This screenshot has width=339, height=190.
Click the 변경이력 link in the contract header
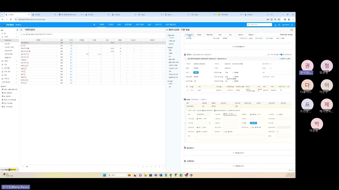pos(283,59)
